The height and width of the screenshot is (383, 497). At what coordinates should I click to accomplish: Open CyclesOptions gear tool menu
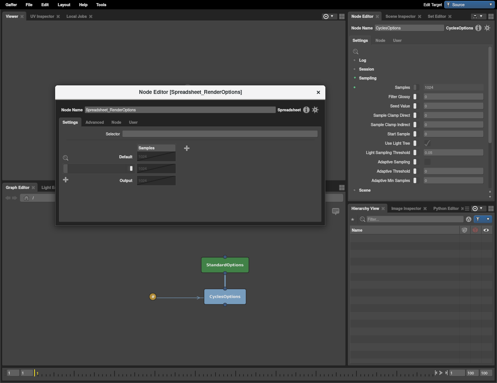point(487,28)
